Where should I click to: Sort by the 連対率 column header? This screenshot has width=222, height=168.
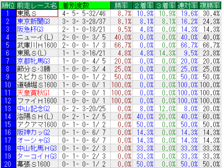188,5
